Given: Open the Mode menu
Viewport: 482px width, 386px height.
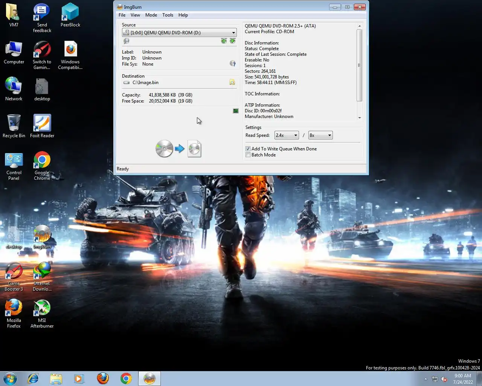Looking at the screenshot, I should point(151,15).
